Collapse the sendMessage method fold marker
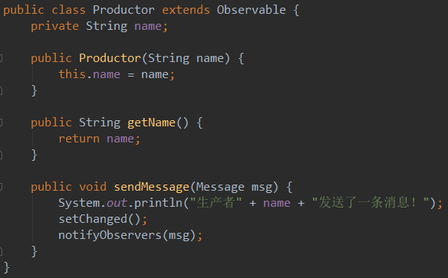 click(x=1, y=187)
